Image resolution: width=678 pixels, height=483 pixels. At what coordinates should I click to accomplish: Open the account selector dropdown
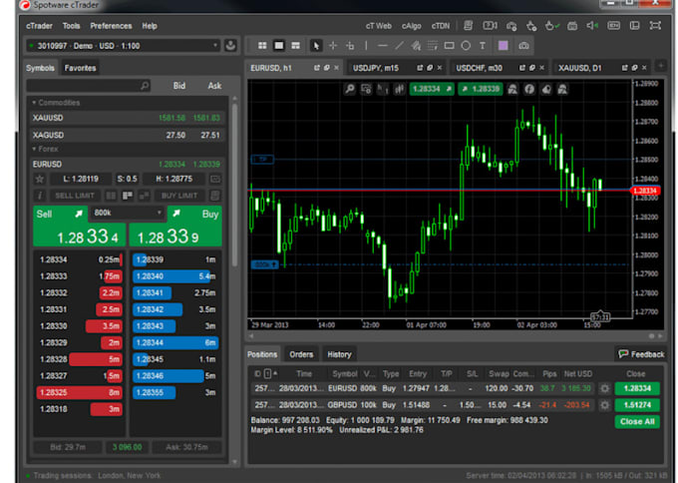pyautogui.click(x=124, y=45)
